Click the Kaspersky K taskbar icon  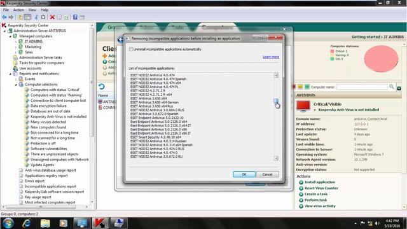point(100,223)
